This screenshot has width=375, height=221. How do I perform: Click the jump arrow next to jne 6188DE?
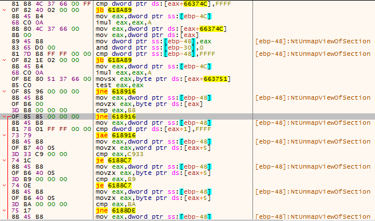tap(5, 211)
